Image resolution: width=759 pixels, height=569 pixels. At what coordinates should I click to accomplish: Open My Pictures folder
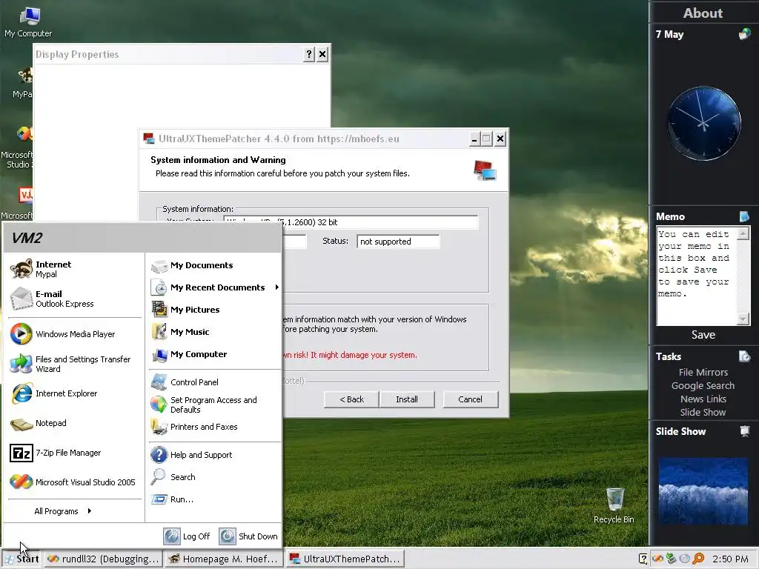pyautogui.click(x=215, y=310)
